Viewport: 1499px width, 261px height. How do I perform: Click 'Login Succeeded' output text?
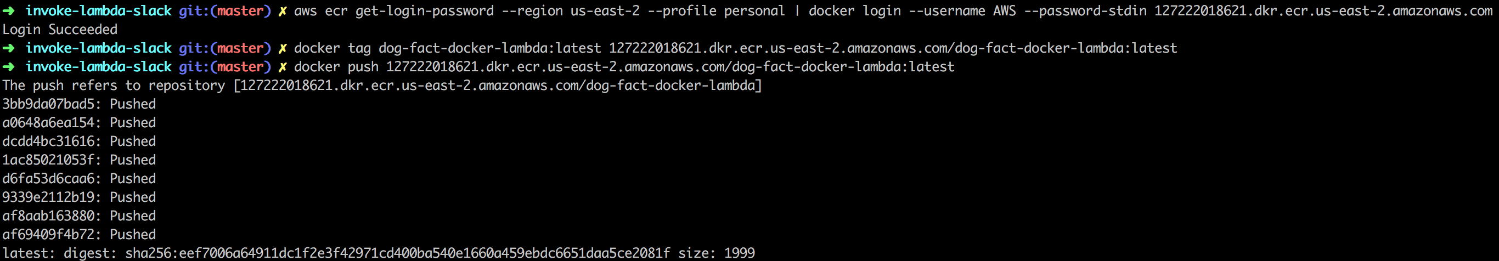[60, 30]
